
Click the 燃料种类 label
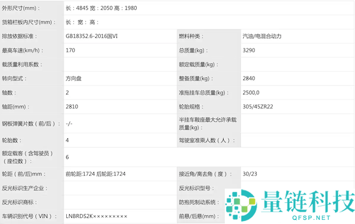pyautogui.click(x=191, y=37)
